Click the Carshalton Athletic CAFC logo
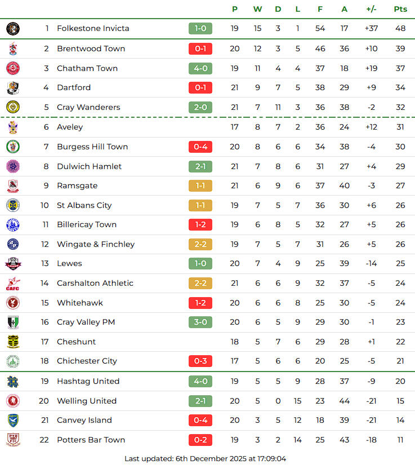The image size is (415, 473). click(12, 283)
